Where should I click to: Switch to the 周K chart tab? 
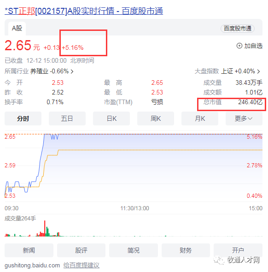coord(156,118)
